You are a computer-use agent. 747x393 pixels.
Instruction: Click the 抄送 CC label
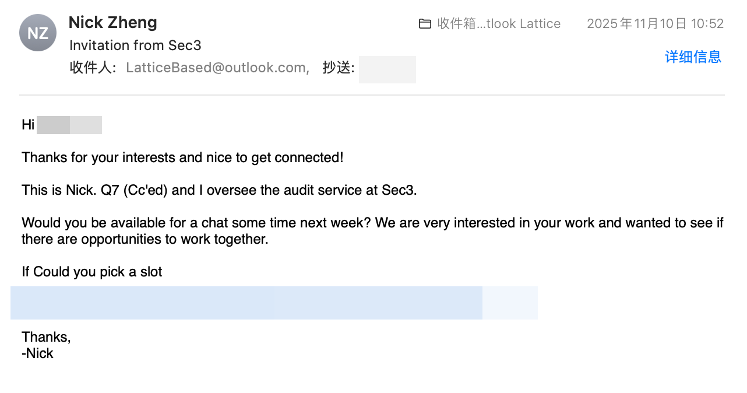[x=338, y=68]
